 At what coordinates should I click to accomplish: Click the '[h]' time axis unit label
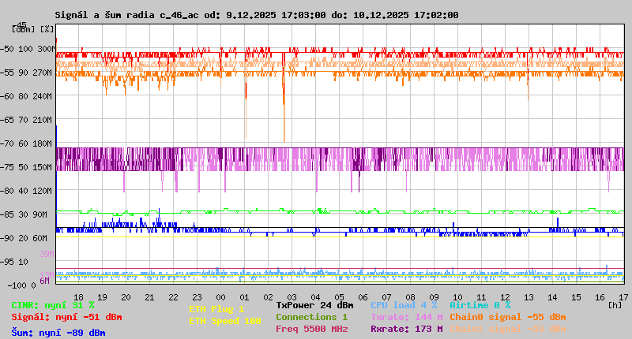(x=615, y=305)
